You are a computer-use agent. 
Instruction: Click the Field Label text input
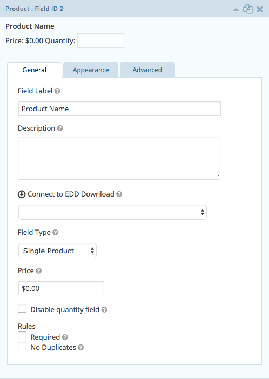click(119, 109)
